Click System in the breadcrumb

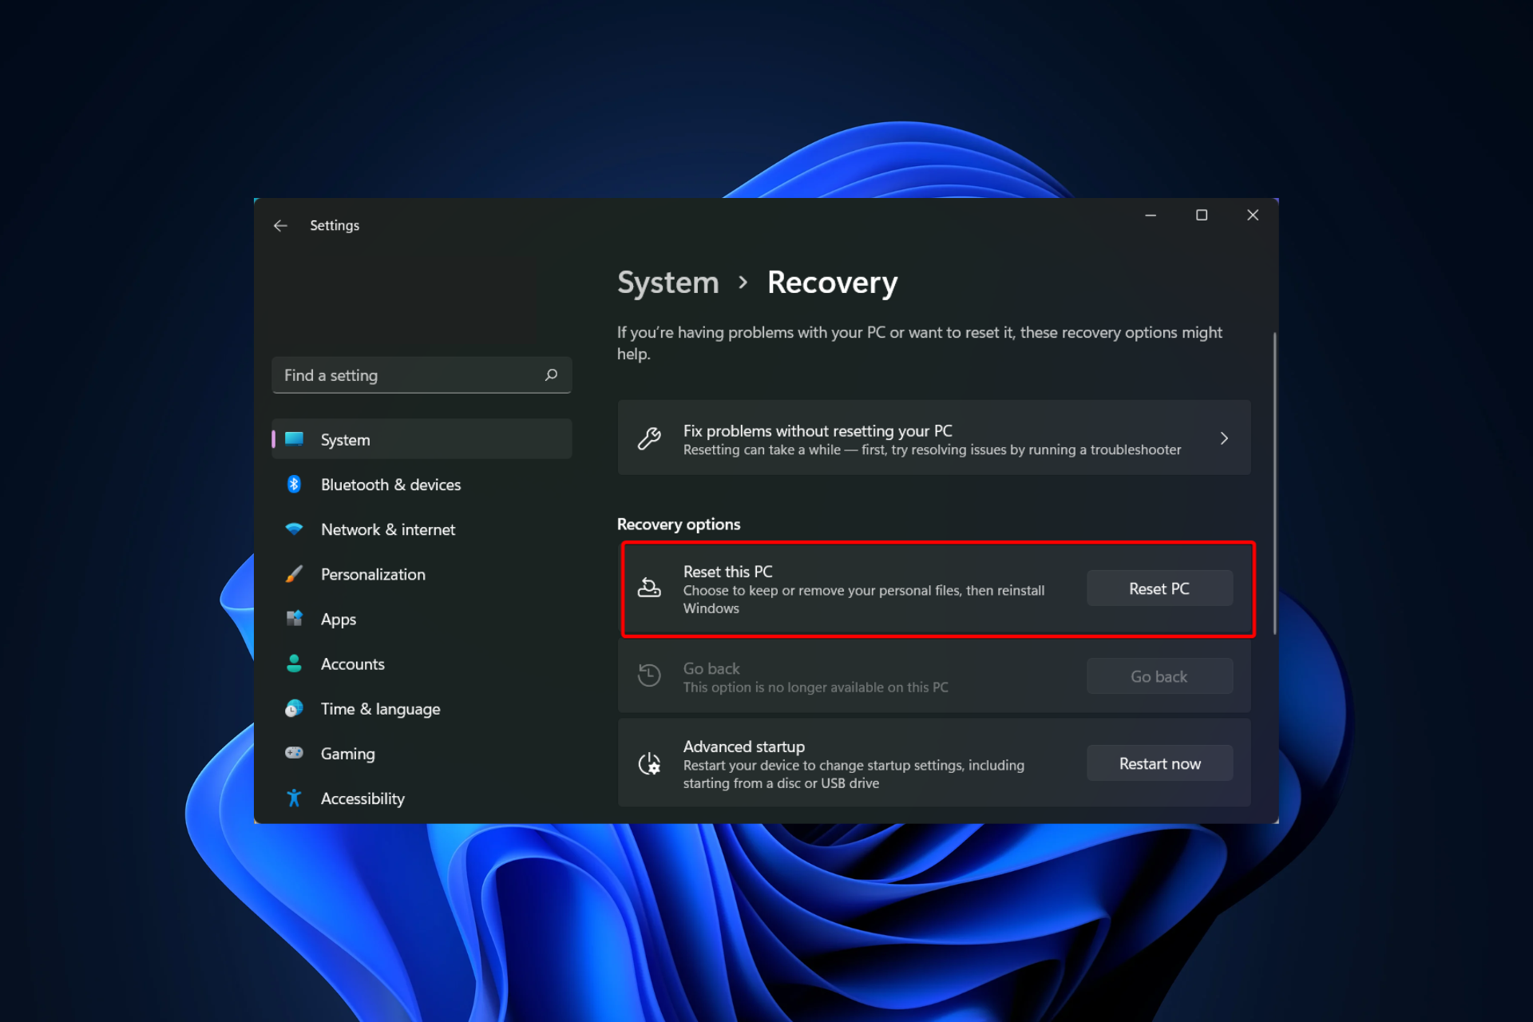tap(667, 283)
